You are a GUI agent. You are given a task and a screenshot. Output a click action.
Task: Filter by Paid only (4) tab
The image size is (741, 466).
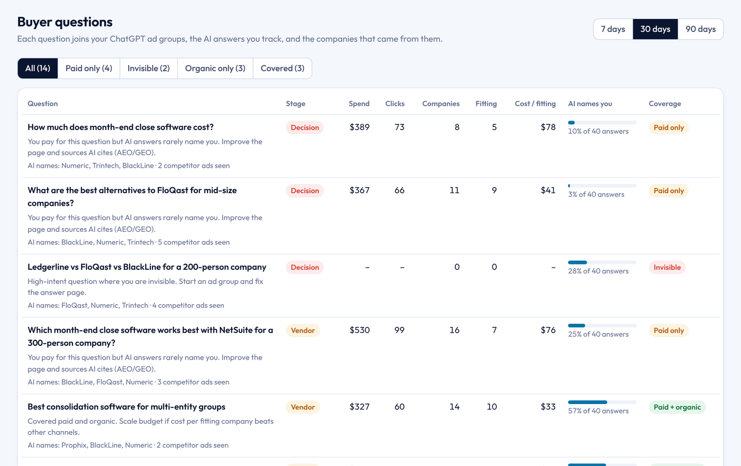click(89, 68)
